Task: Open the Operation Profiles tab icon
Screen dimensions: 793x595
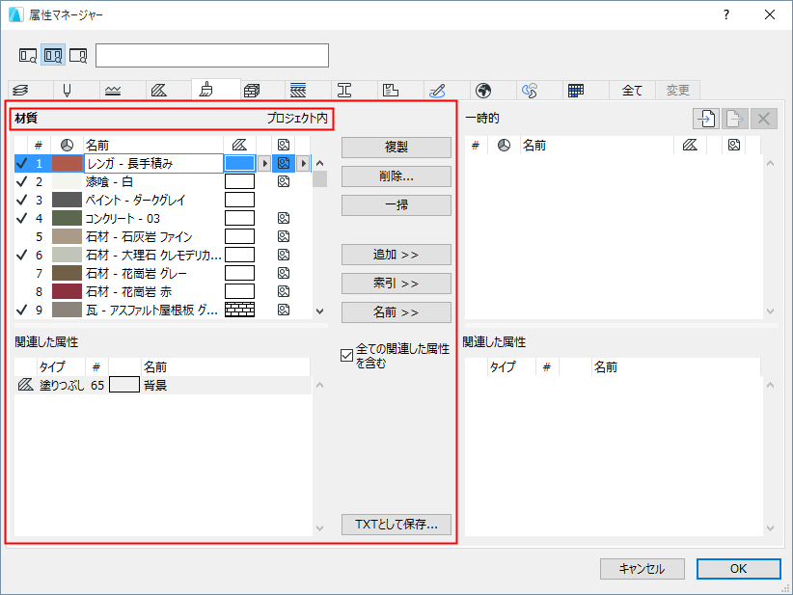Action: pyautogui.click(x=530, y=91)
